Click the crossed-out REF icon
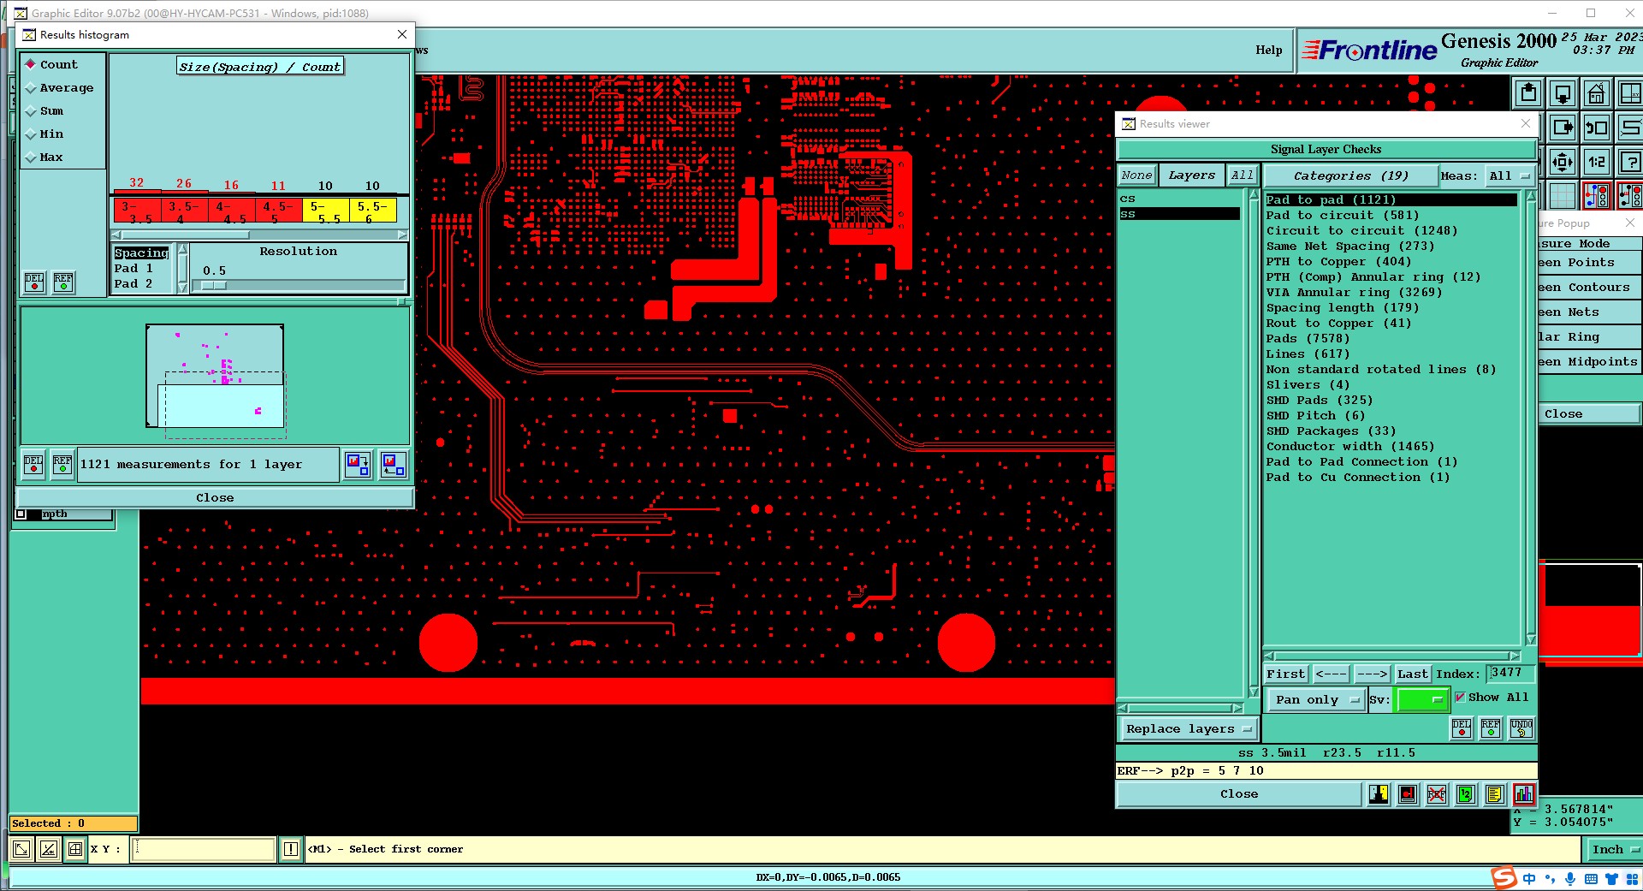This screenshot has width=1643, height=891. (1437, 794)
